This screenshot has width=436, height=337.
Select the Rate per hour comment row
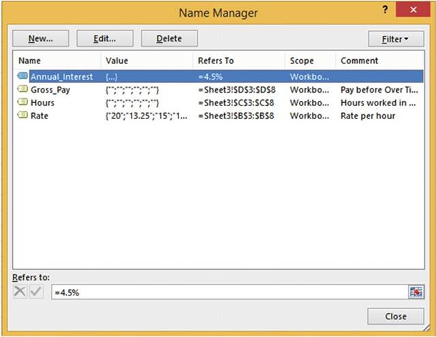tap(368, 116)
